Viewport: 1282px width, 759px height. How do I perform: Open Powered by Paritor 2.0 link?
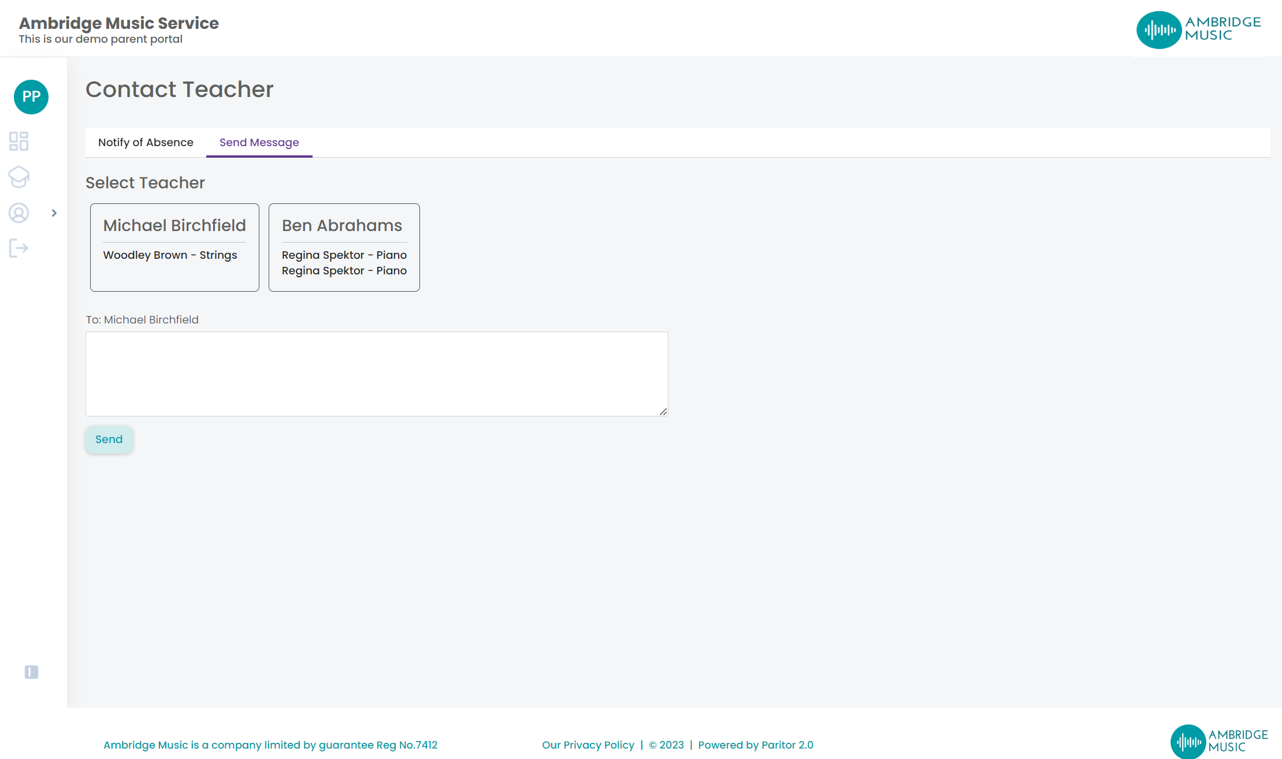[756, 745]
